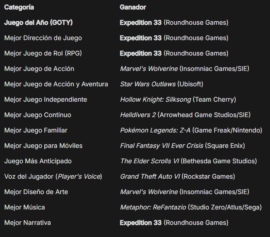The width and height of the screenshot is (270, 237).
Task: Click the Ganador column header
Action: pyautogui.click(x=133, y=7)
